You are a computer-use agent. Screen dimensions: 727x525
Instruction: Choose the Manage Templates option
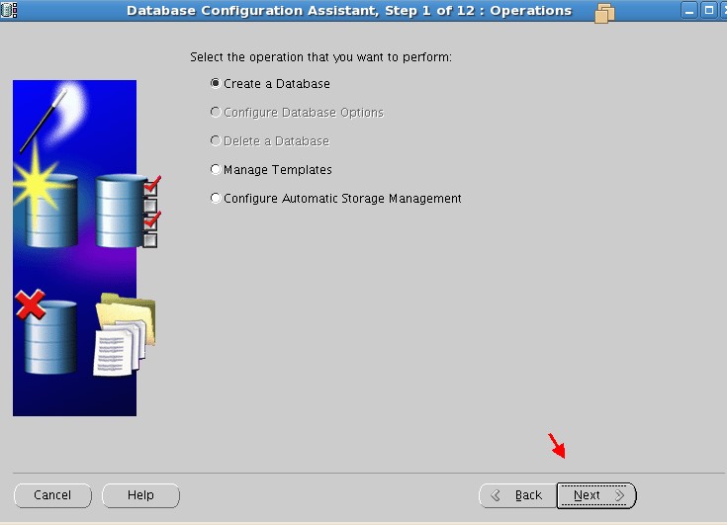coord(271,170)
